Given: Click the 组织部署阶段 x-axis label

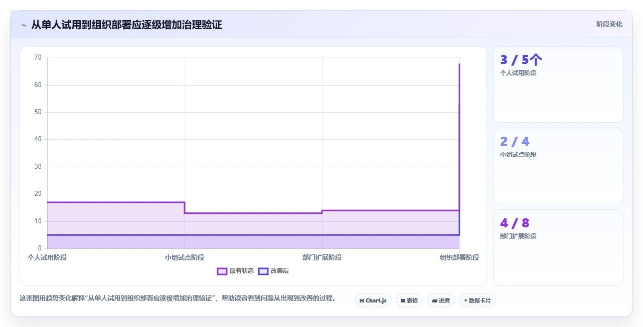Looking at the screenshot, I should tap(459, 257).
